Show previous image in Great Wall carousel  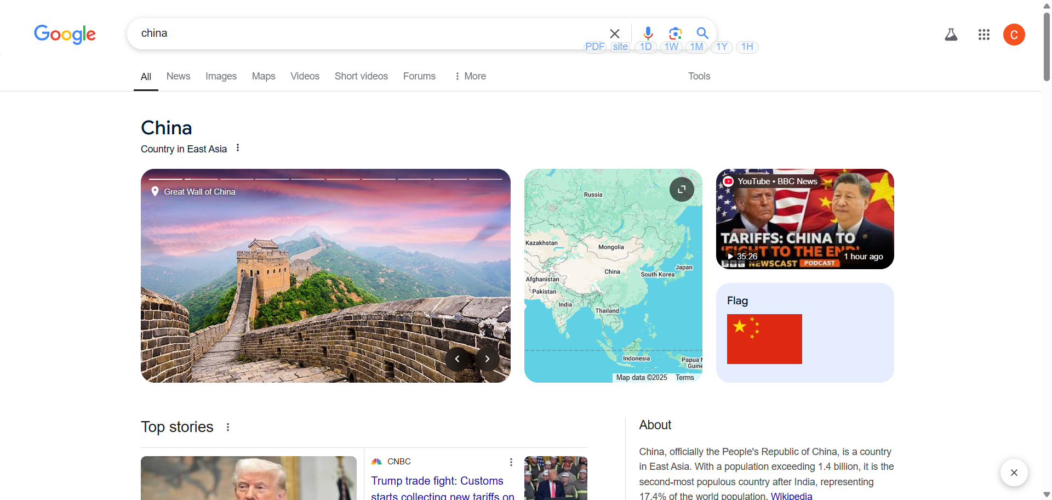pos(457,359)
